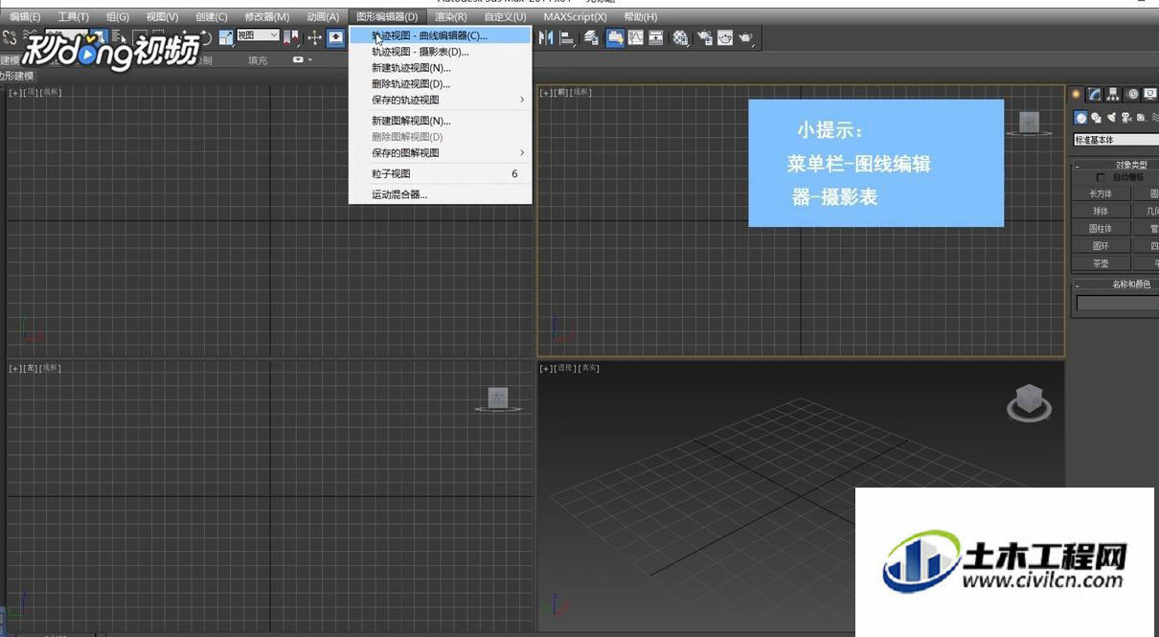
Task: Switch to Display command panel tab
Action: (x=1149, y=94)
